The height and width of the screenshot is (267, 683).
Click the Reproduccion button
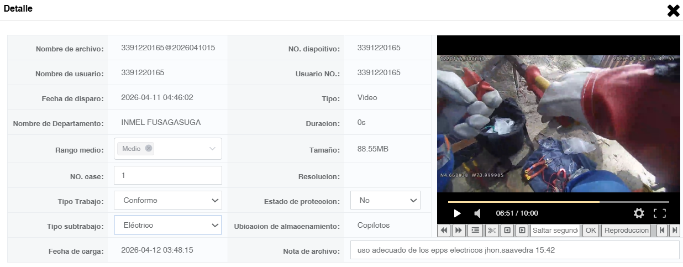click(x=626, y=231)
